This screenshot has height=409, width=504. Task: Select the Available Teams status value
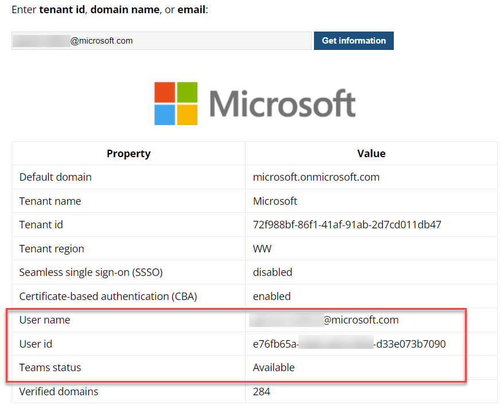pos(274,368)
